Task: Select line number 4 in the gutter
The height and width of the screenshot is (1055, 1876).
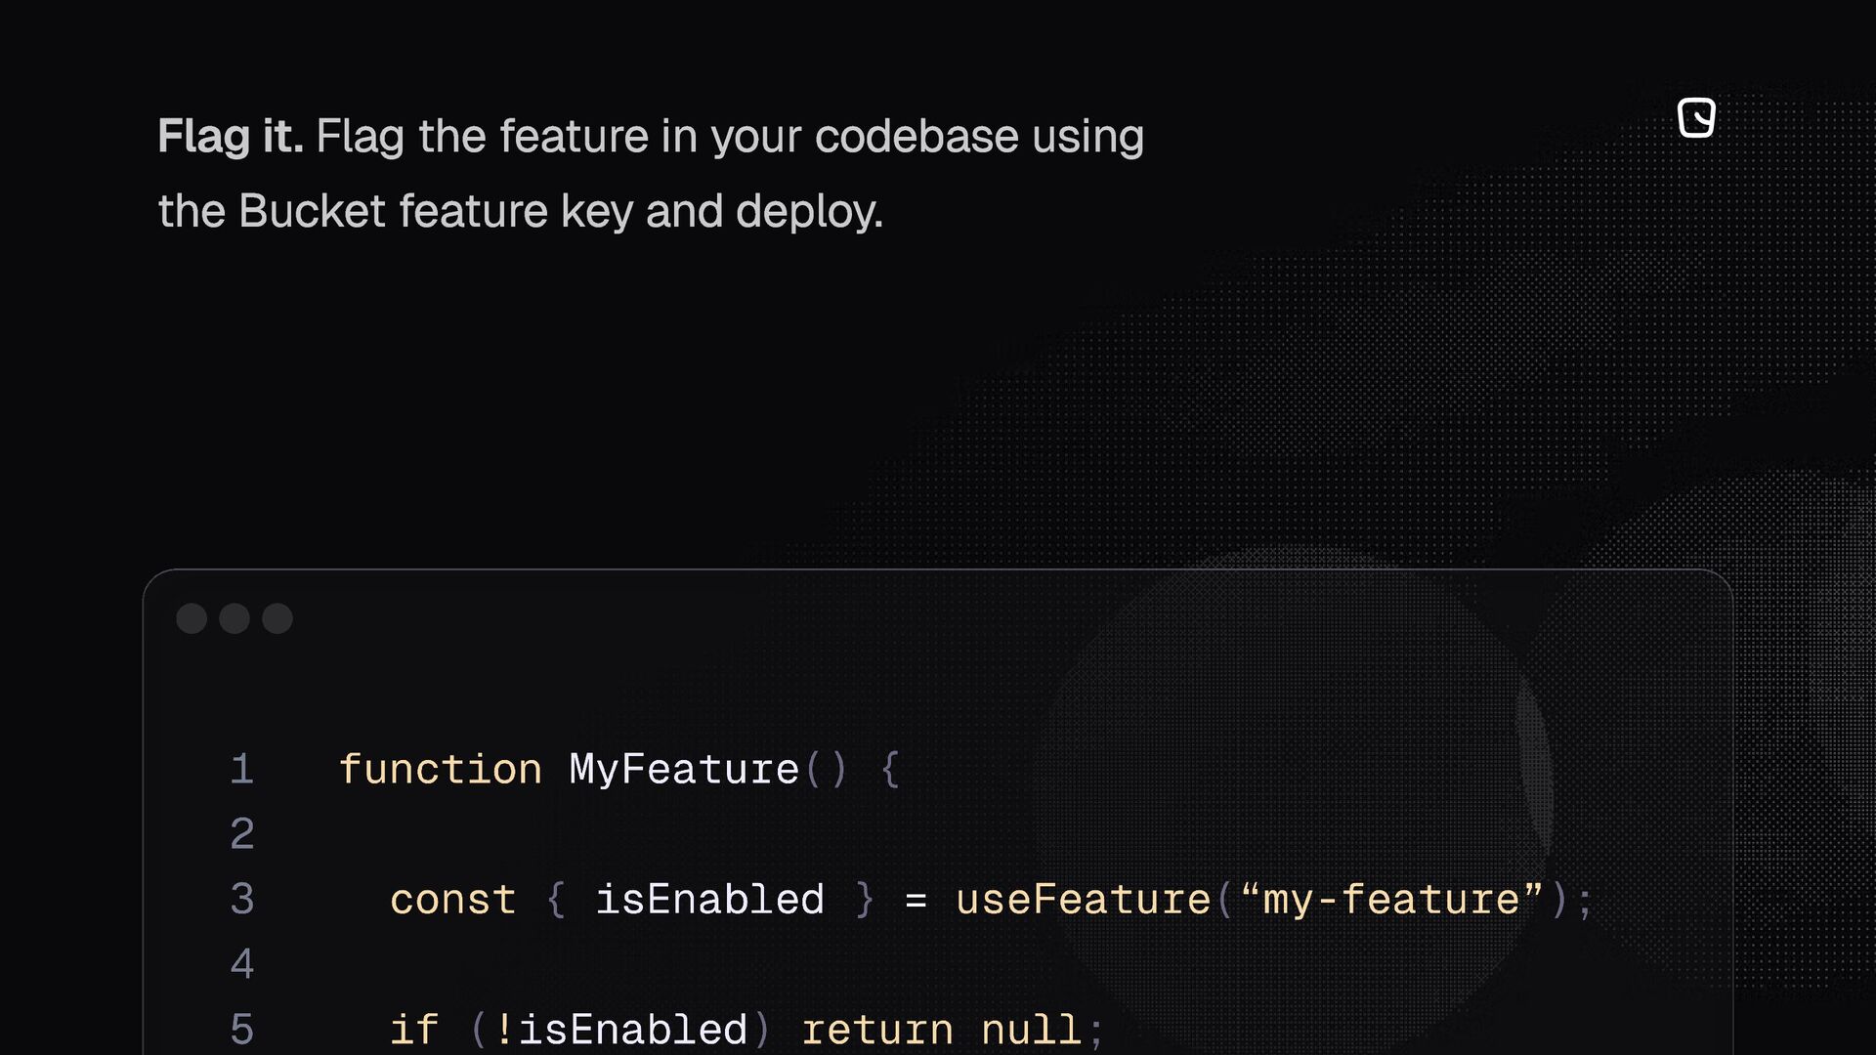Action: [x=242, y=965]
